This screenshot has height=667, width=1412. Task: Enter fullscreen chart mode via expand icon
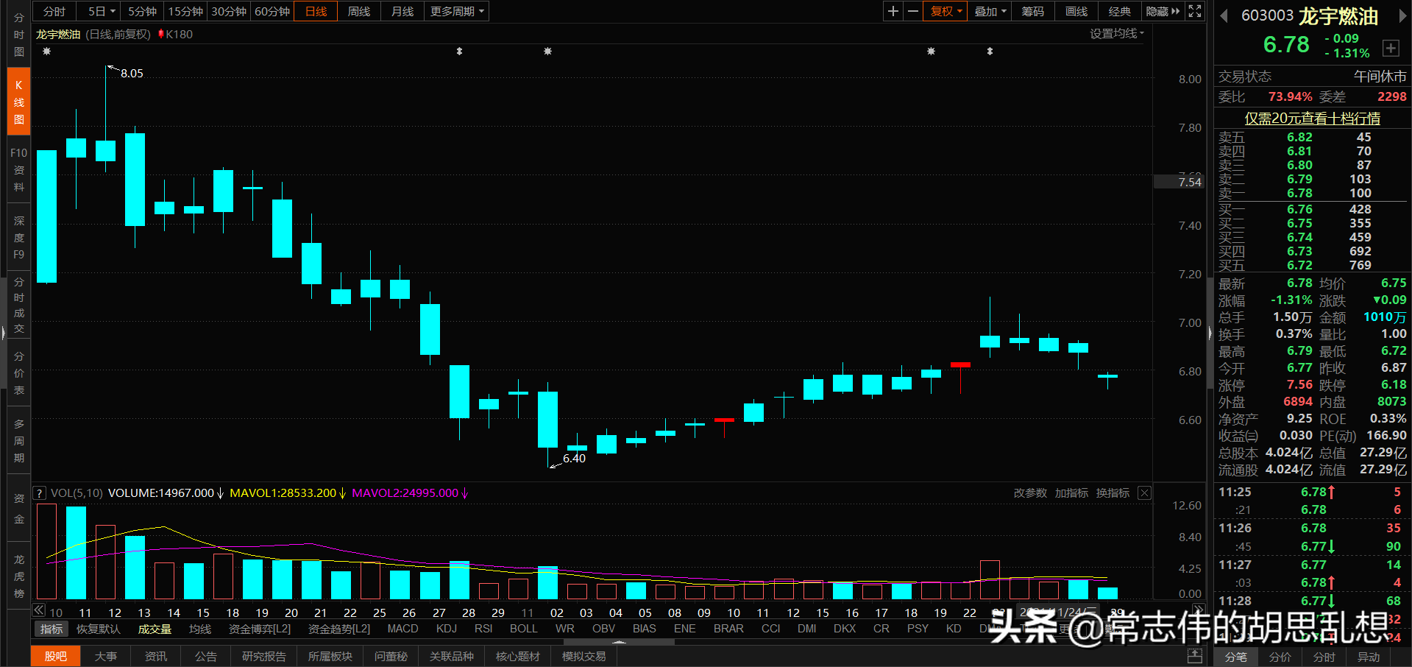tap(1194, 11)
